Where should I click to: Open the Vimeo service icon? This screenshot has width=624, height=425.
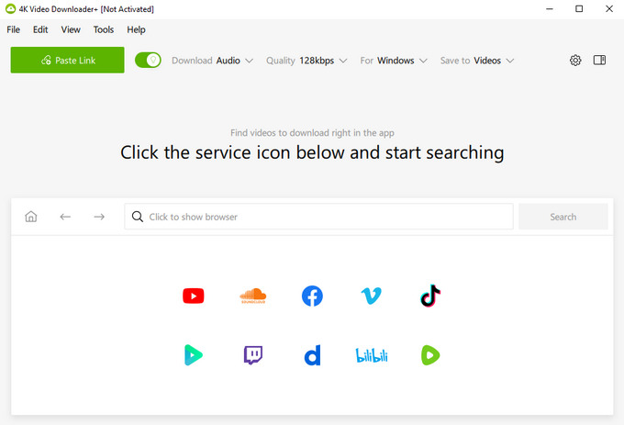click(x=372, y=296)
